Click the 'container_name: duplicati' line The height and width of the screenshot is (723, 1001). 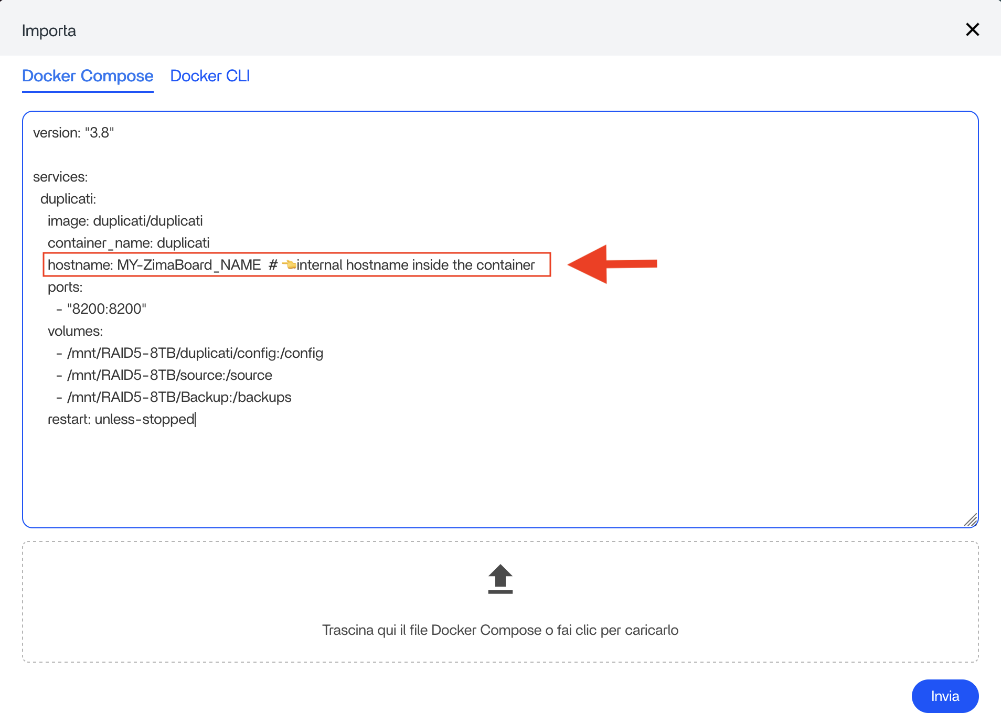pos(129,243)
